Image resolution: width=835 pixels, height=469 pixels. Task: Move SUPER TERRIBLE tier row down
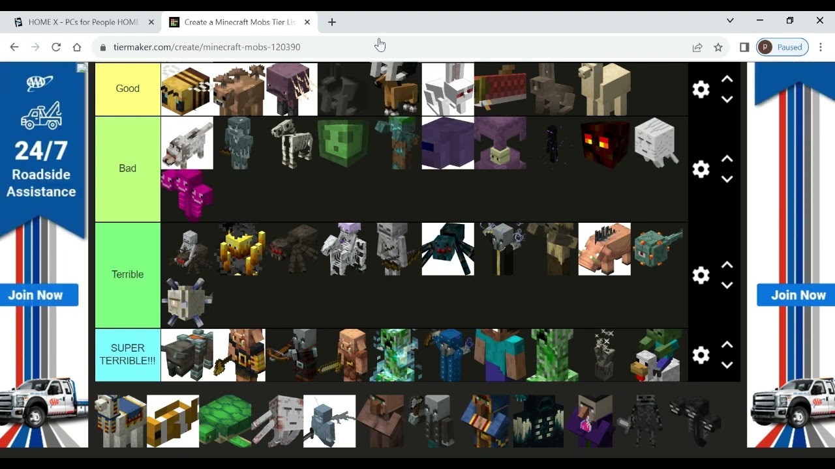tap(727, 365)
